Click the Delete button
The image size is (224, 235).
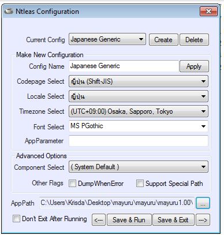(x=194, y=40)
